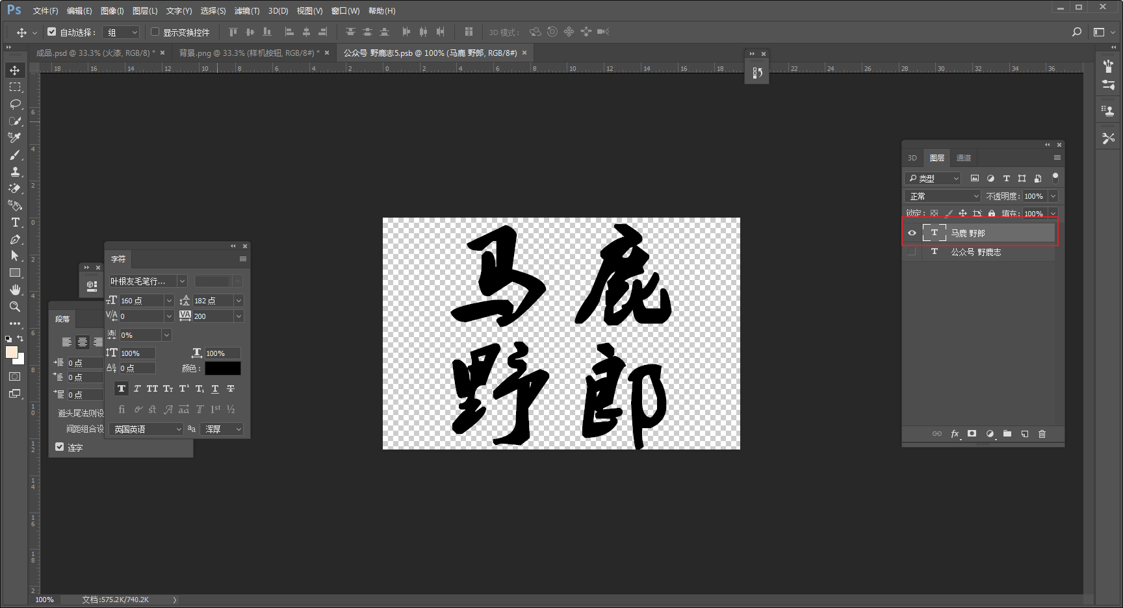Screen dimensions: 1123x608
Task: Click the trash icon to delete selected layer
Action: [1042, 434]
